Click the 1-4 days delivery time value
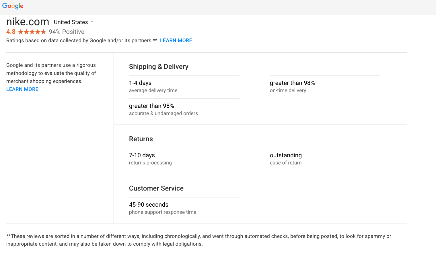436x256 pixels. pos(140,83)
